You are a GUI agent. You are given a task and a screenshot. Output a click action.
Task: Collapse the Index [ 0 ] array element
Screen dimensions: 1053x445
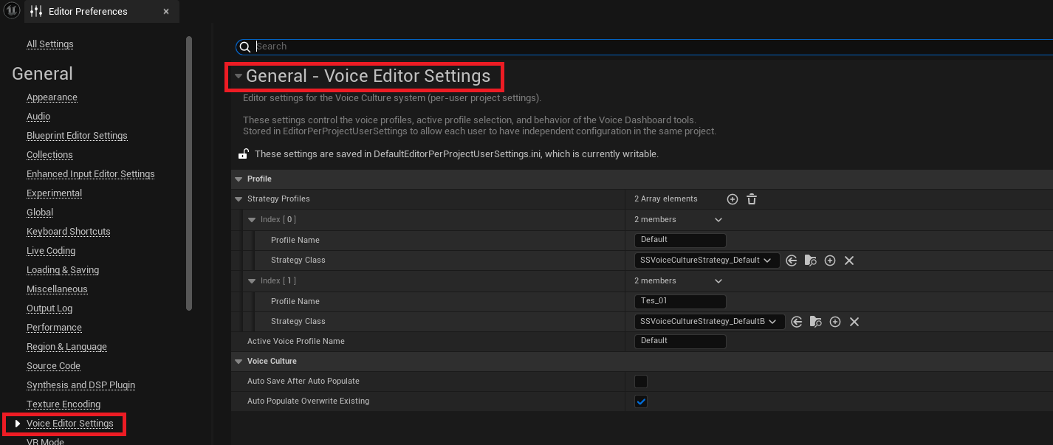coord(252,220)
